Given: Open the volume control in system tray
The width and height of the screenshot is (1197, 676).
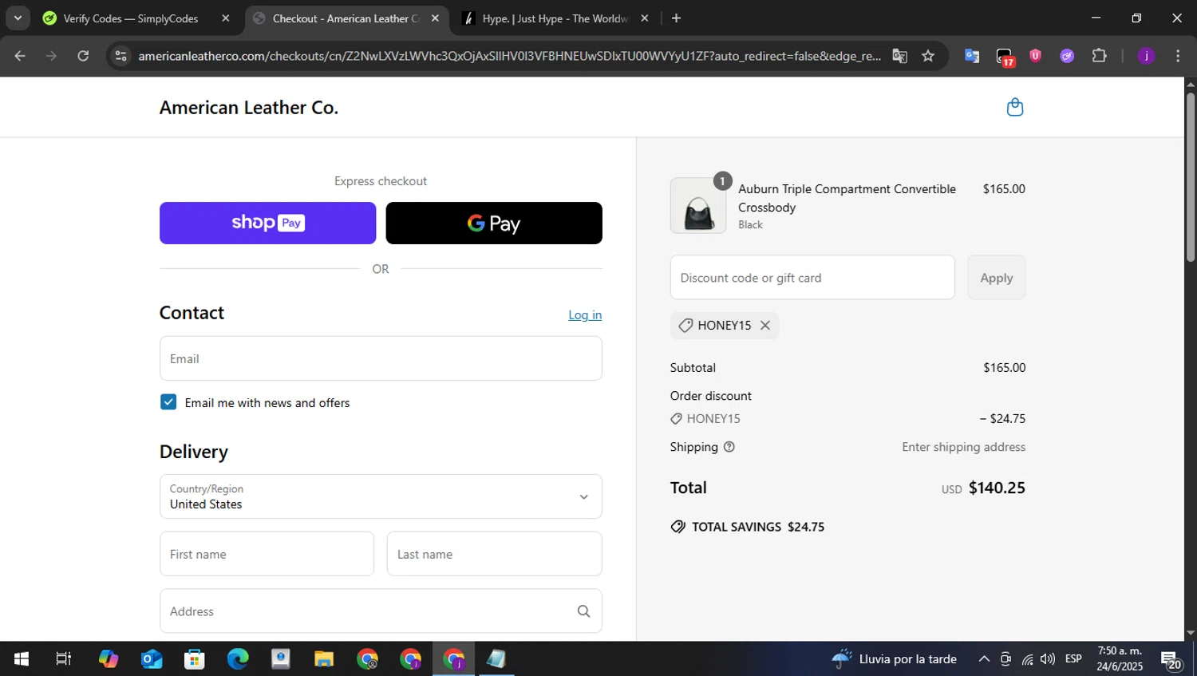Looking at the screenshot, I should click(1048, 659).
